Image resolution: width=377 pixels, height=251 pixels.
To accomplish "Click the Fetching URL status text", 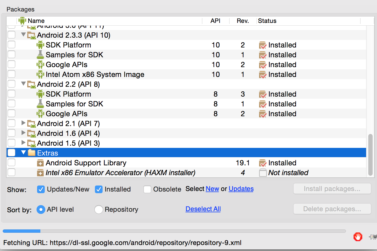I will (122, 243).
